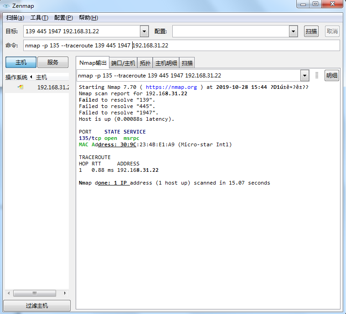Viewport: 346px width, 314px height.
Task: Click the host list scrollbar left arrow
Action: (9, 293)
